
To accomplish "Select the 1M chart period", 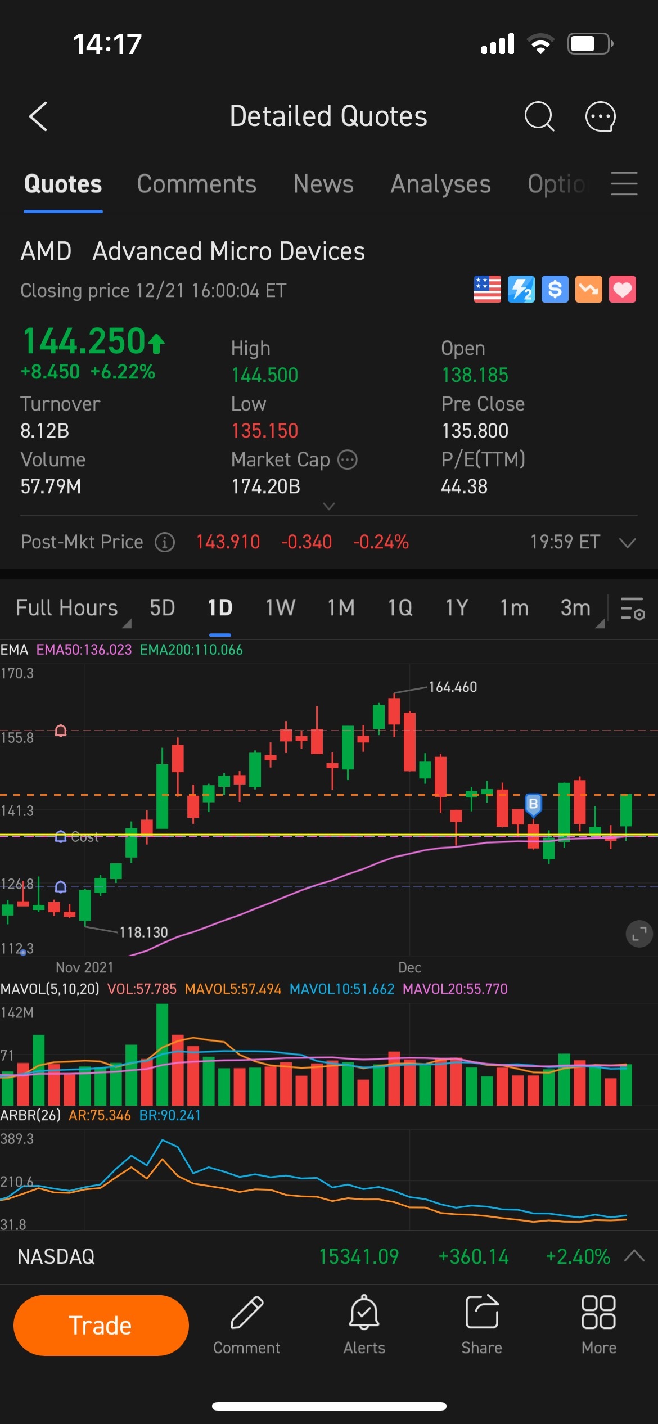I will (x=341, y=608).
